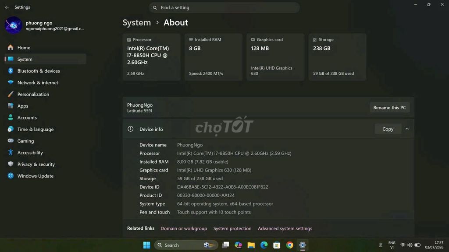The height and width of the screenshot is (252, 449).
Task: Open the Domain or workgroup link
Action: (184, 228)
